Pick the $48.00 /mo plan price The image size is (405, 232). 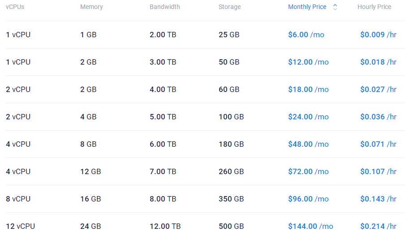pyautogui.click(x=308, y=144)
